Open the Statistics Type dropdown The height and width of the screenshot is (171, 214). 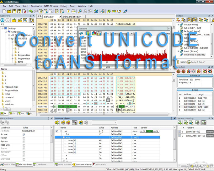pos(132,34)
